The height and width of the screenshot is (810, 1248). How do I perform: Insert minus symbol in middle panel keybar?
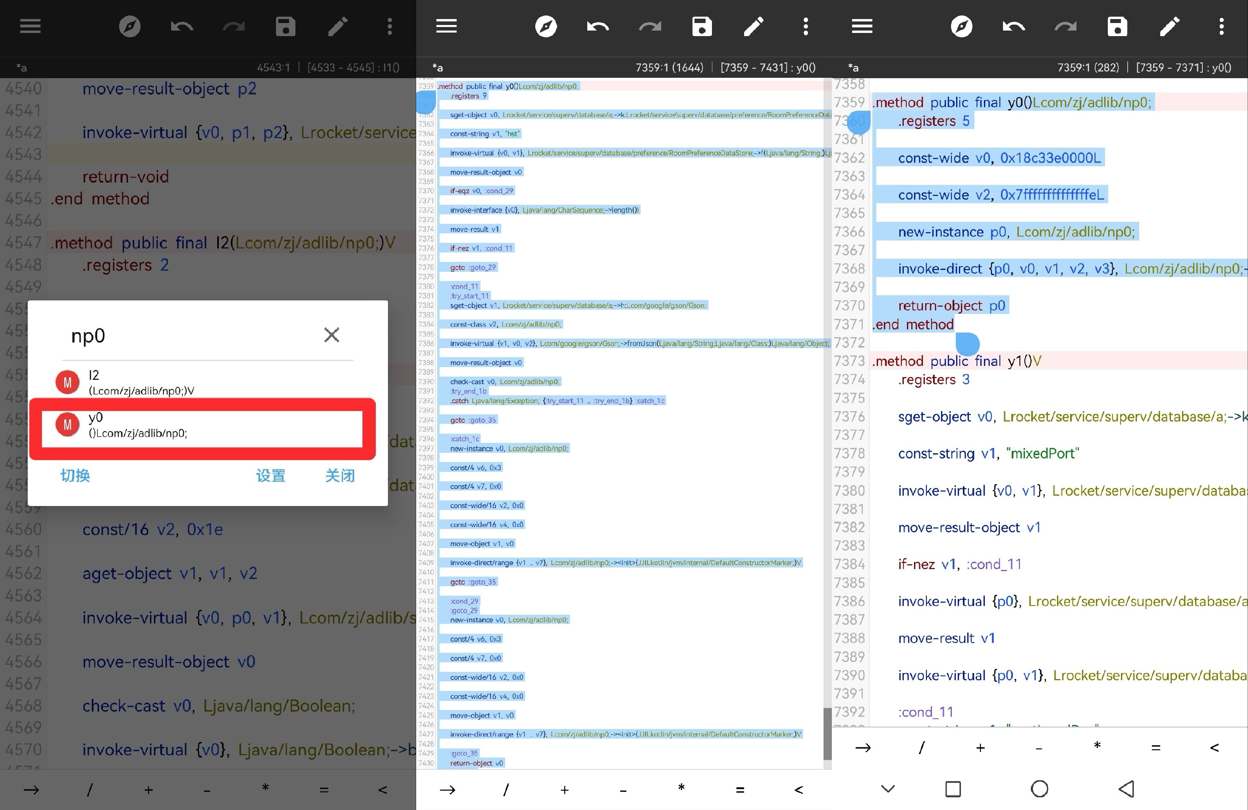tap(623, 790)
